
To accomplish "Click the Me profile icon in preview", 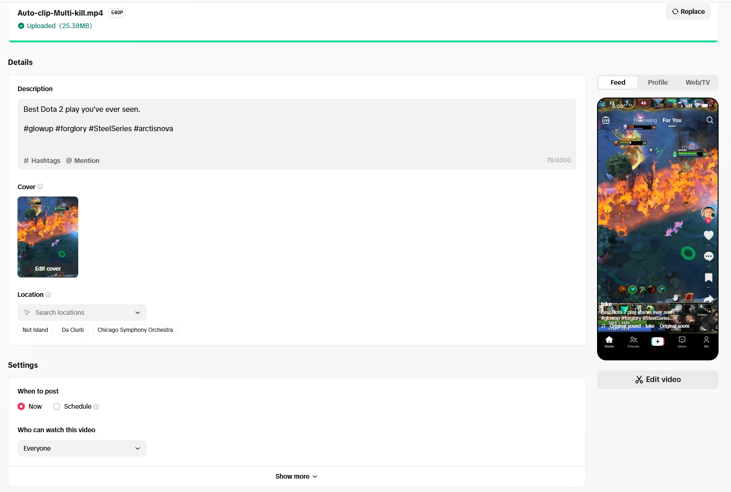I will (706, 342).
